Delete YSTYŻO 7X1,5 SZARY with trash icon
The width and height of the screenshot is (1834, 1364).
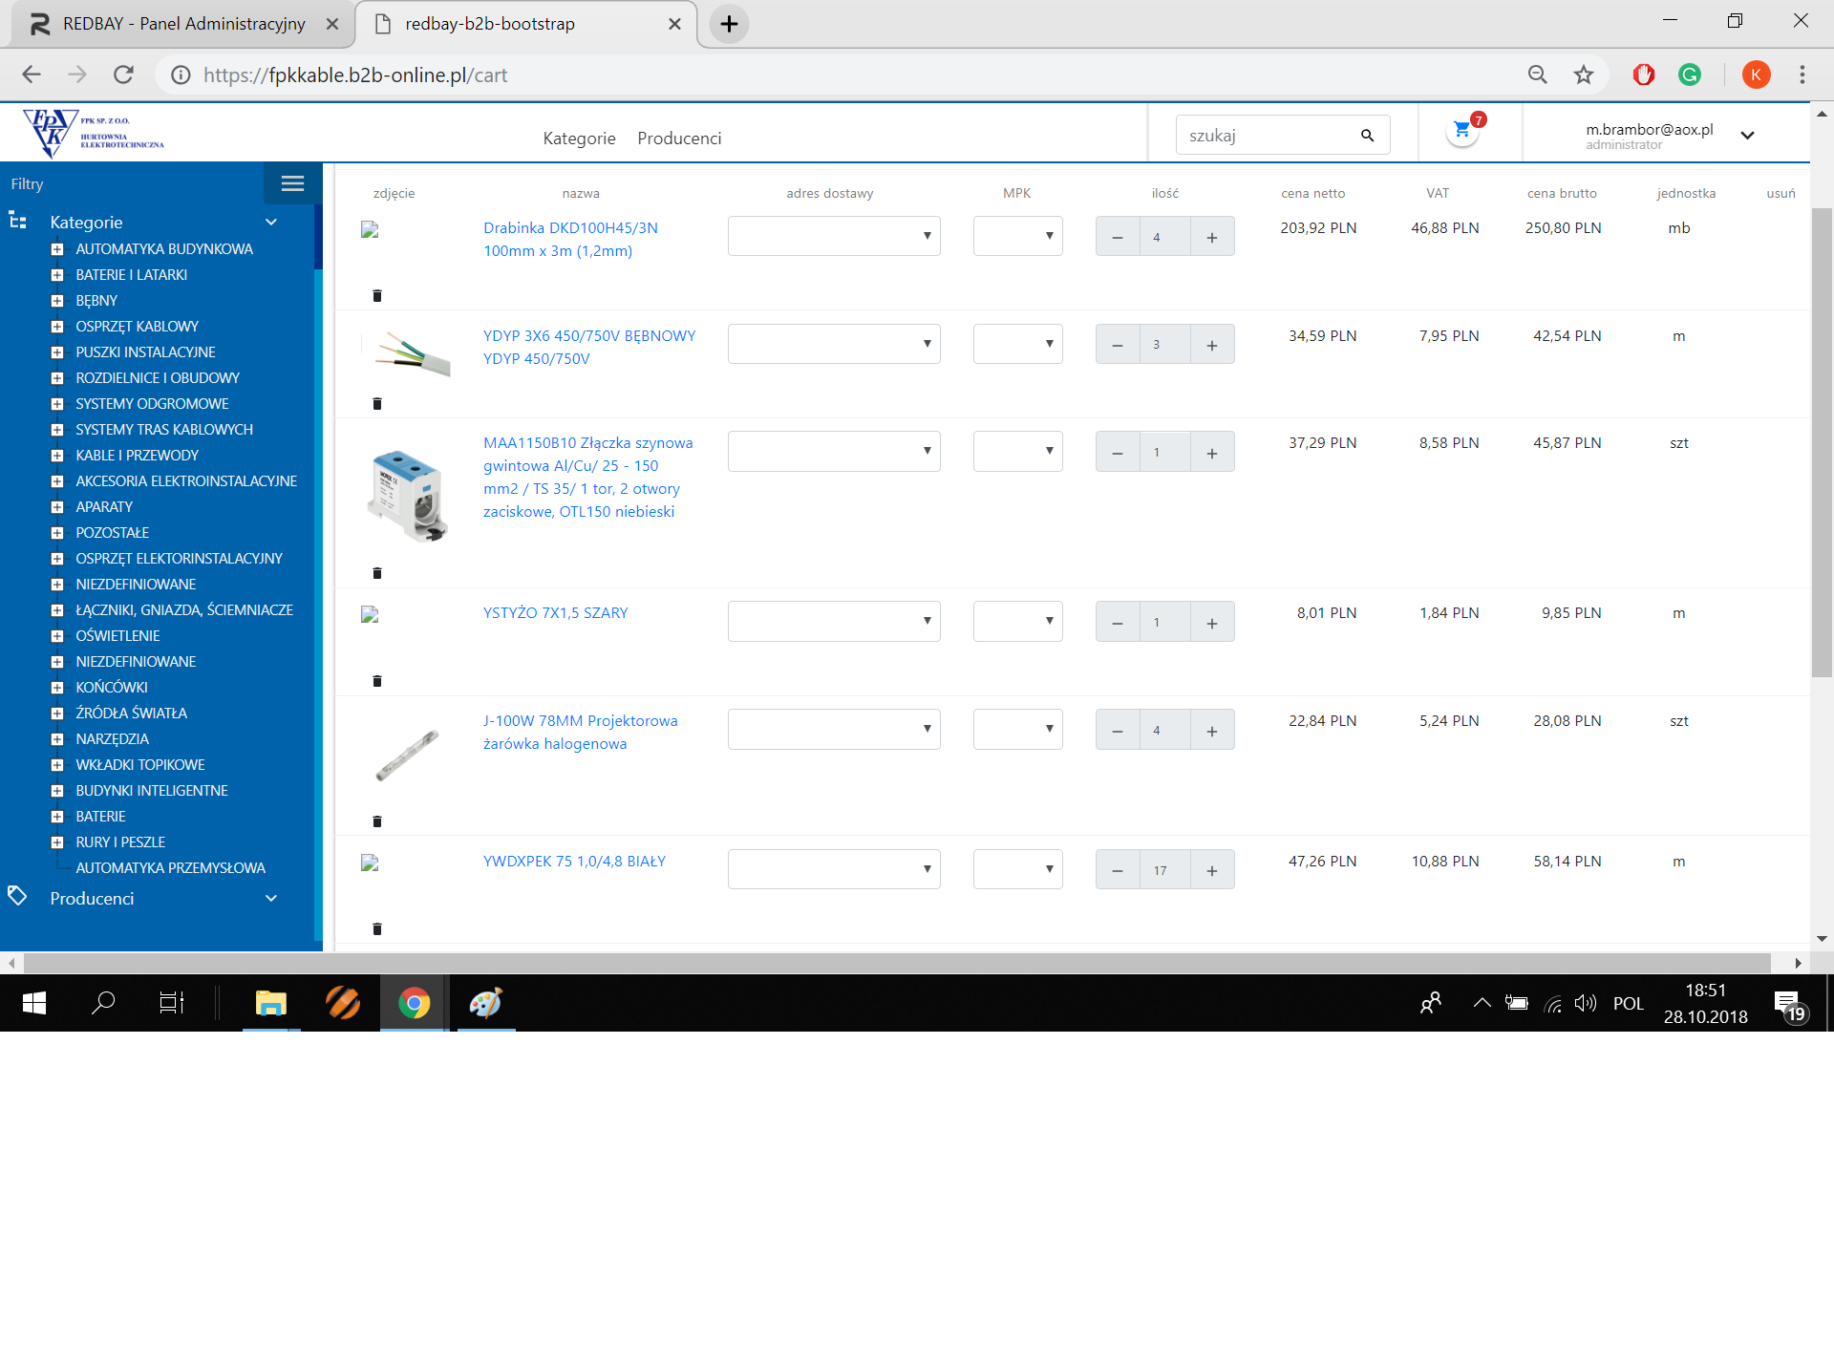point(376,681)
